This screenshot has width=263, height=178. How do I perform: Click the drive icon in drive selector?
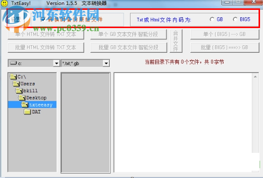(x=13, y=63)
